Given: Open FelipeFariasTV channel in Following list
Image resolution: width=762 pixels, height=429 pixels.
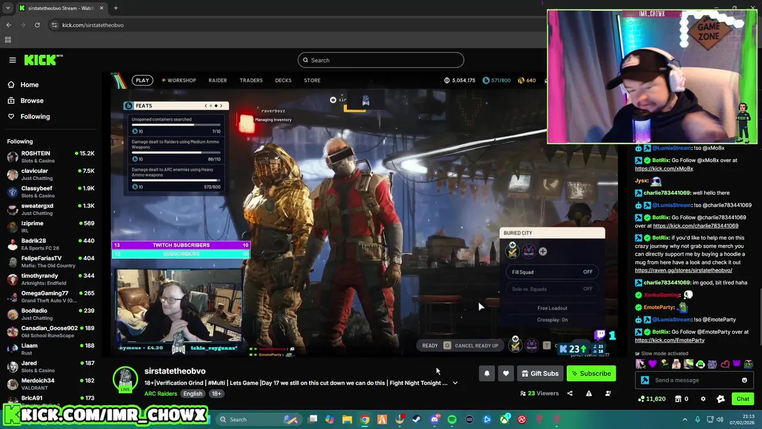Looking at the screenshot, I should pyautogui.click(x=51, y=262).
